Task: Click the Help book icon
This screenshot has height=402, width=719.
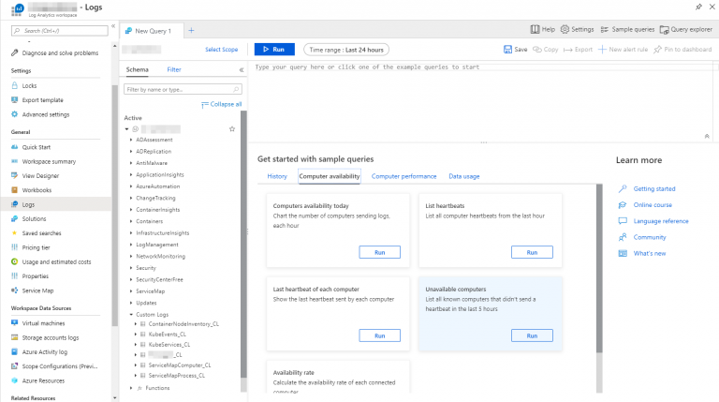Action: 536,29
